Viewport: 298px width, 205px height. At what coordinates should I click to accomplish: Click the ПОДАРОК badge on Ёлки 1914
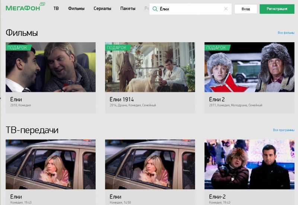coord(117,47)
